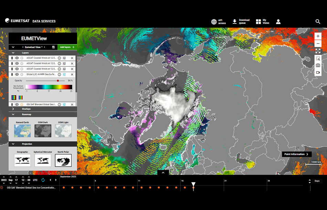This screenshot has height=210, width=327.
Task: Open the Download queue
Action: (241, 21)
